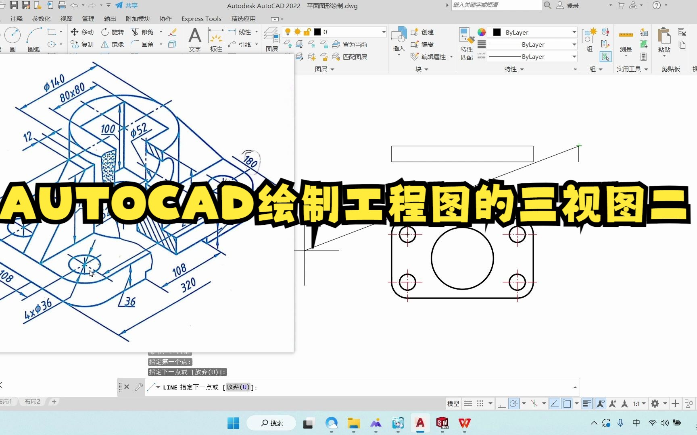Activate the Copy (复制) tool

tap(82, 44)
